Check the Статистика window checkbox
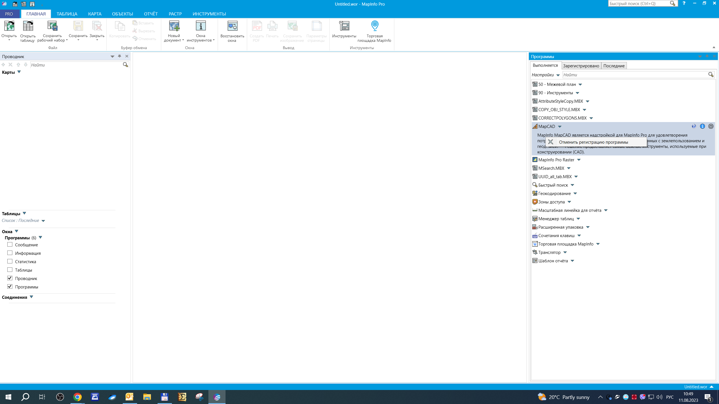This screenshot has width=719, height=404. point(10,261)
